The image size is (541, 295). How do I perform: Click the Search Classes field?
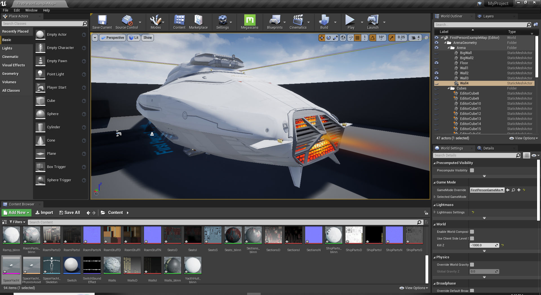coord(44,24)
